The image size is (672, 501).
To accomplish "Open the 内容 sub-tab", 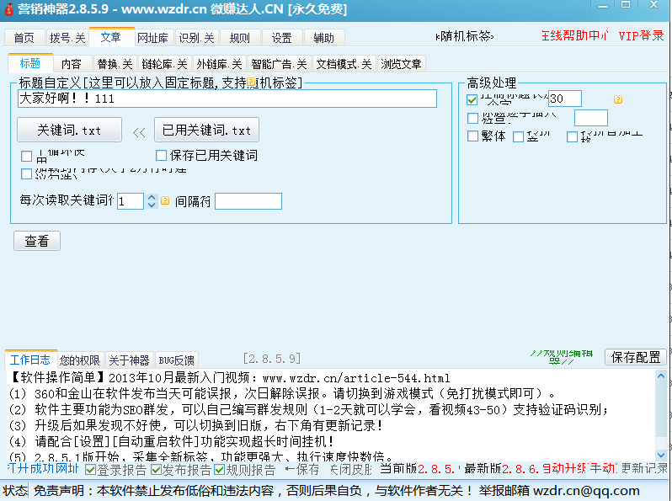I will tap(71, 64).
